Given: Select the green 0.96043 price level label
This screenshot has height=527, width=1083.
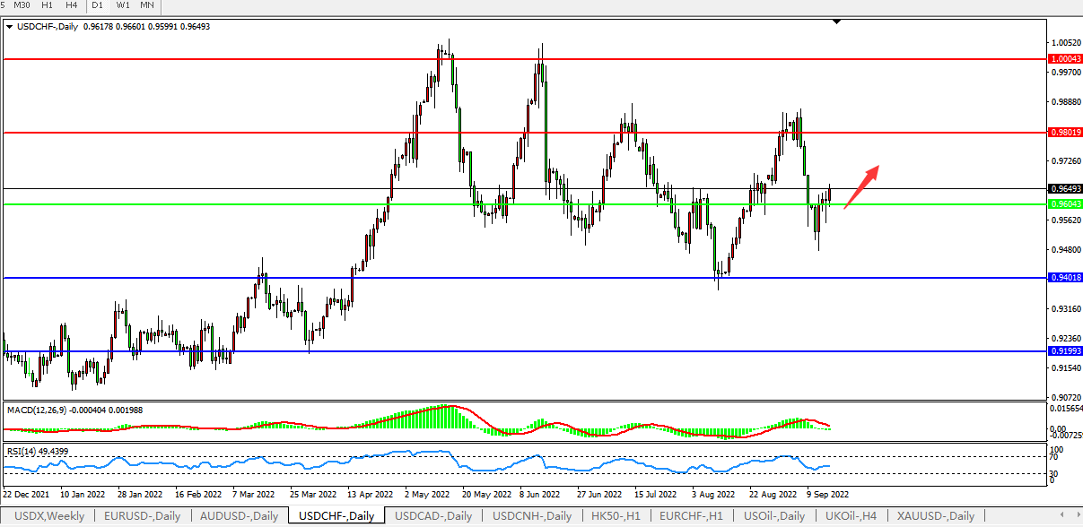Looking at the screenshot, I should click(1065, 204).
